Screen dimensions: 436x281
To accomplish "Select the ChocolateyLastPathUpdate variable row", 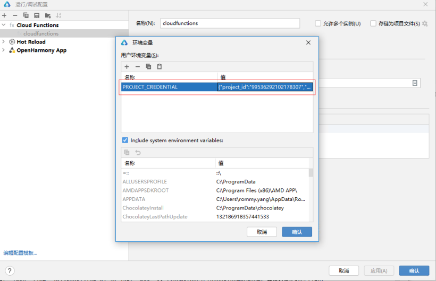I will (215, 217).
